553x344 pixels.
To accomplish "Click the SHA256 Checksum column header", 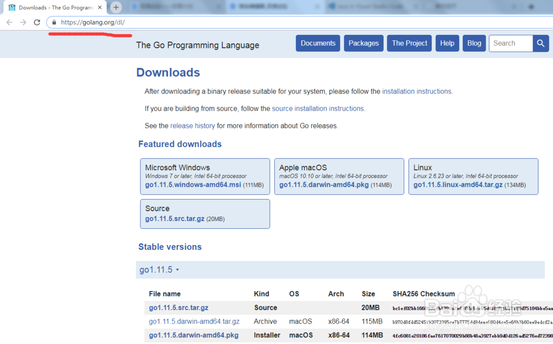I will click(424, 294).
